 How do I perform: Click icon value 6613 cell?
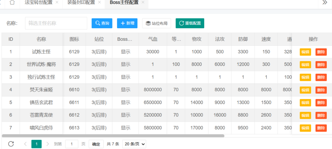click(74, 128)
